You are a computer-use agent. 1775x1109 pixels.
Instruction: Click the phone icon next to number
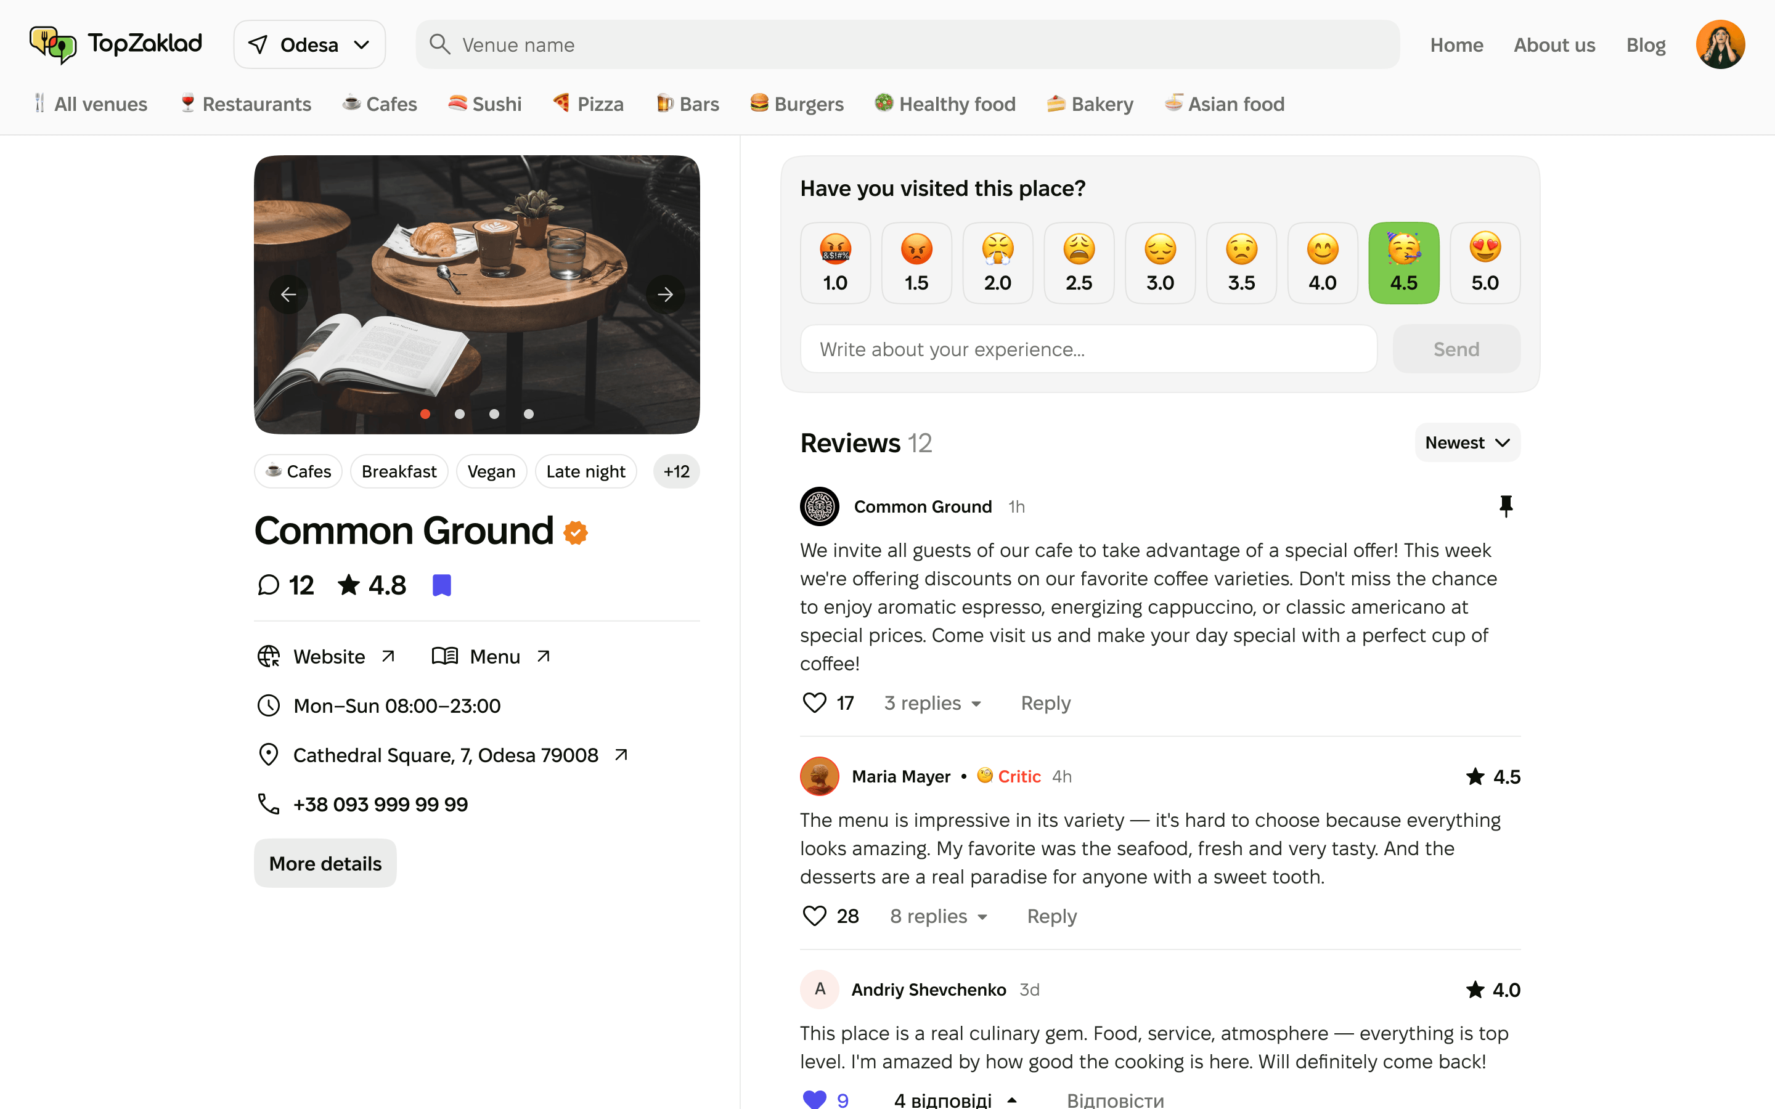269,804
